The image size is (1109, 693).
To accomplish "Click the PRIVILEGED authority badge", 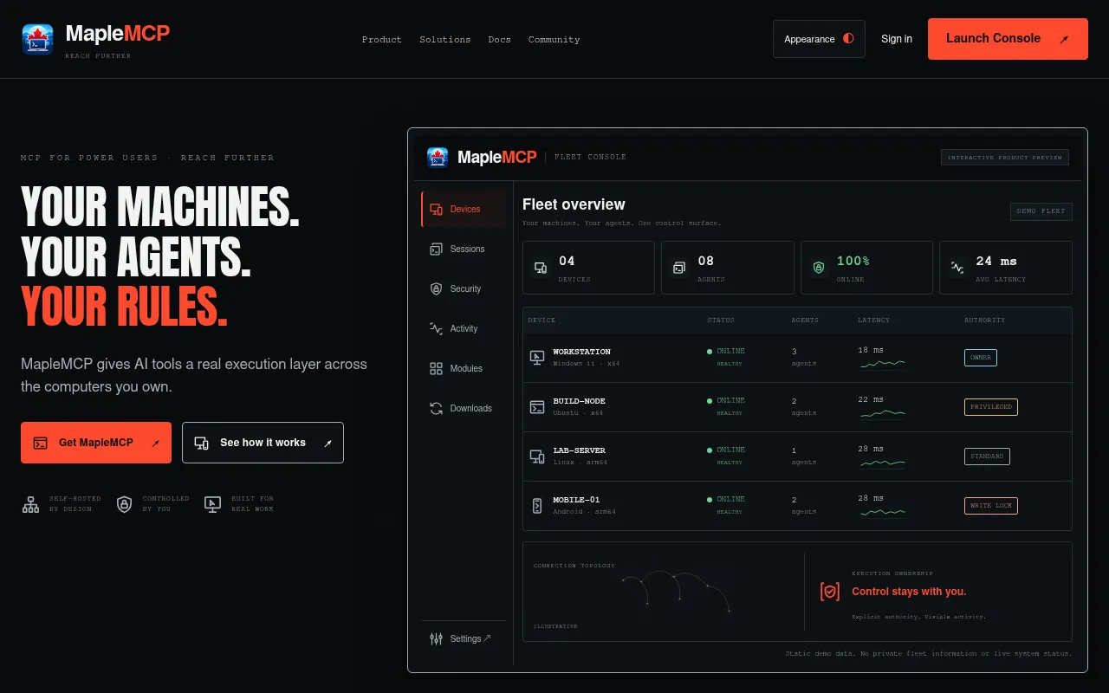I will [x=991, y=407].
